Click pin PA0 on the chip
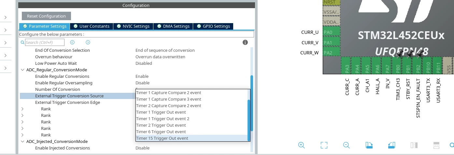This screenshot has width=454, height=155. [331, 32]
